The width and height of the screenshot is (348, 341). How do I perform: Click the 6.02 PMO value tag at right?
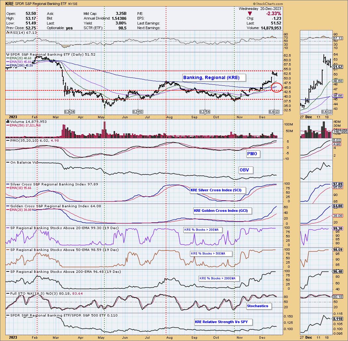(x=337, y=140)
